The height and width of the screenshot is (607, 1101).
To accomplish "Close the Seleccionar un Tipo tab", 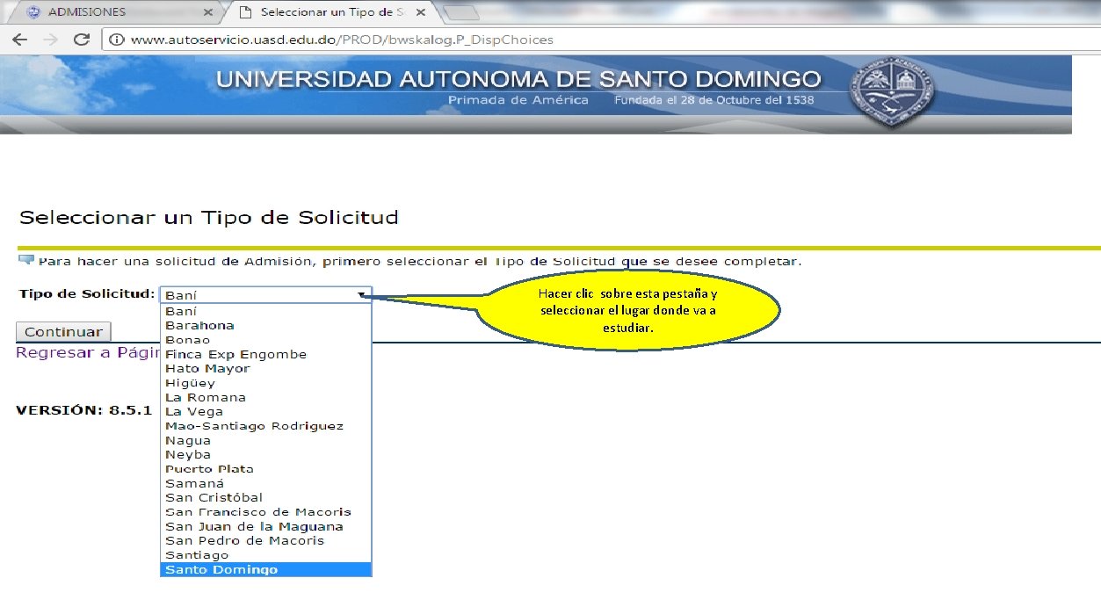I will pyautogui.click(x=420, y=12).
